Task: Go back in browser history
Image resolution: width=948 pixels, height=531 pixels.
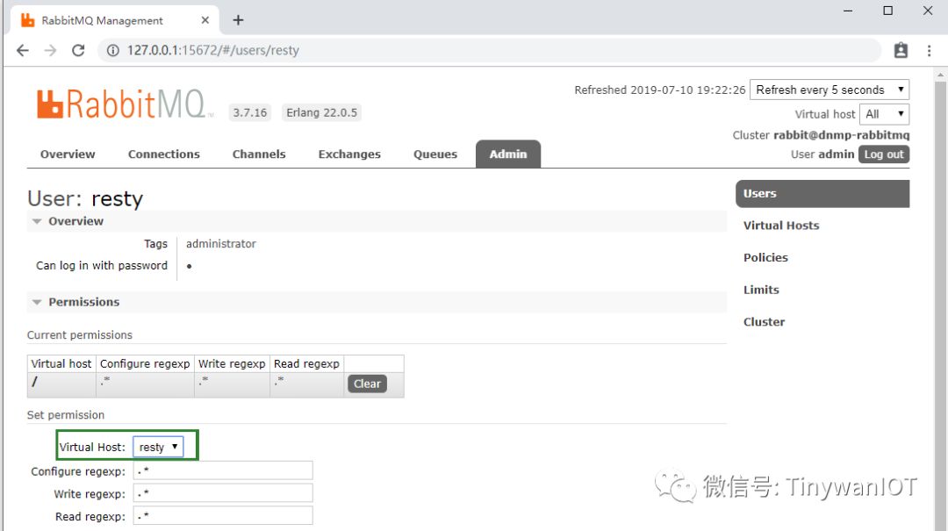Action: [x=22, y=50]
